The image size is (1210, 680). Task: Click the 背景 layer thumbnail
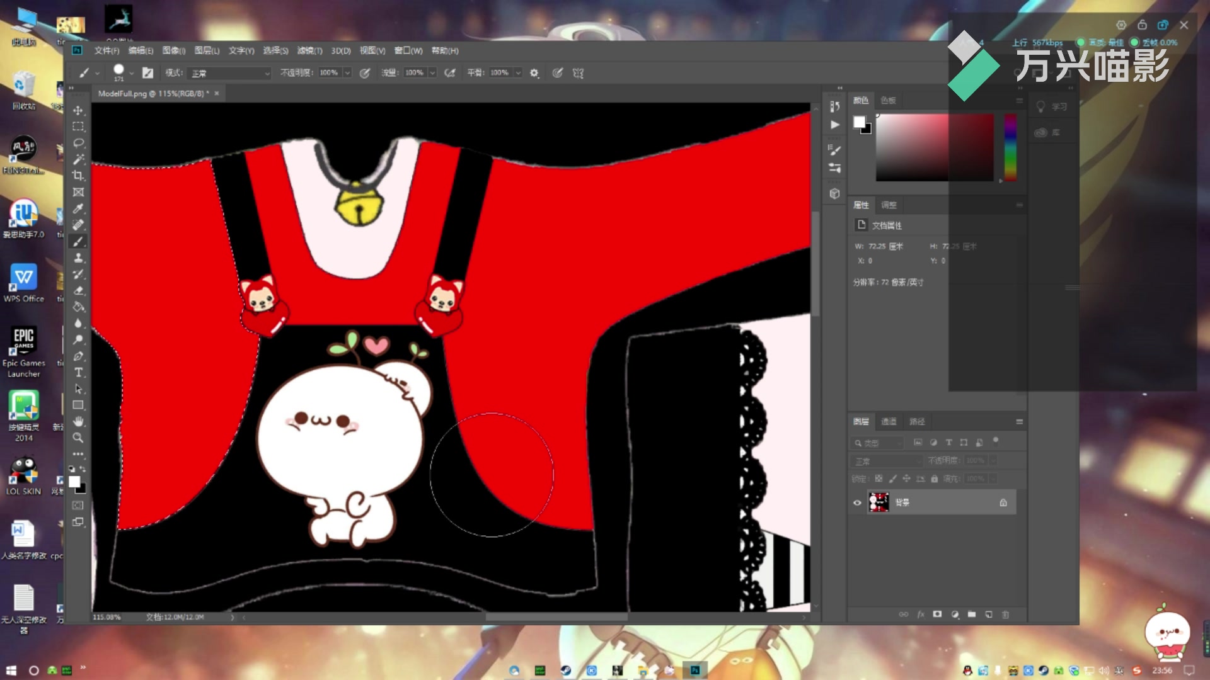click(x=879, y=502)
